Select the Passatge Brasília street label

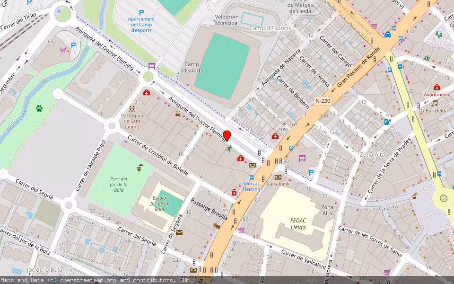[209, 209]
